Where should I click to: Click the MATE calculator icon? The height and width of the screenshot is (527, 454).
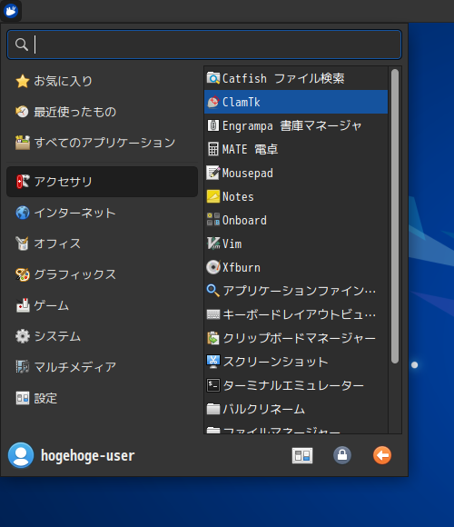pos(212,149)
